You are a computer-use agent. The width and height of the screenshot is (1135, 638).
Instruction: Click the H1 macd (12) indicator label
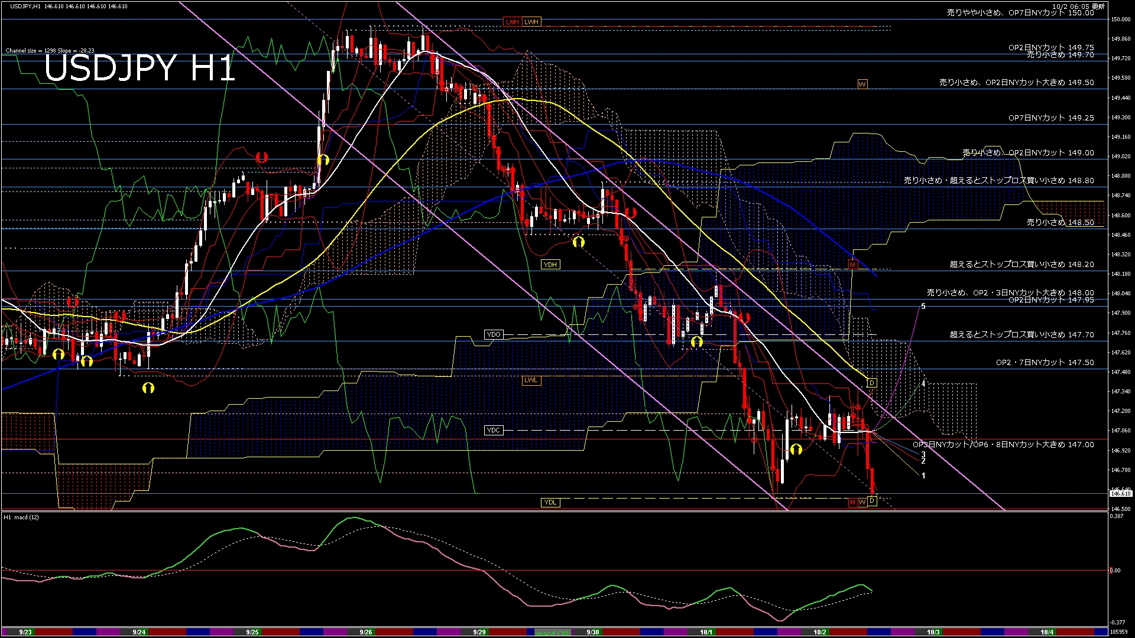[x=21, y=517]
